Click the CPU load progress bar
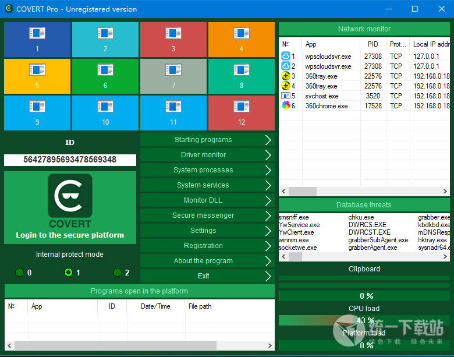 (364, 320)
